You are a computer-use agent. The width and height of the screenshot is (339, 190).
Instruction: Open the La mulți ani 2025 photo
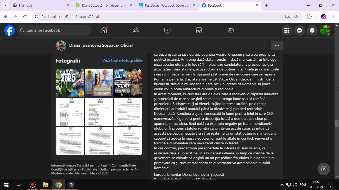tap(70, 83)
